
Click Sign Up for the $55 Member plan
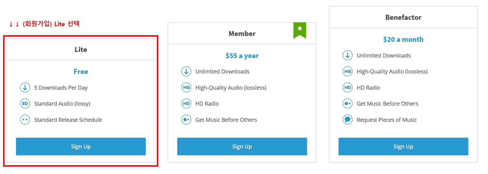[x=242, y=146]
